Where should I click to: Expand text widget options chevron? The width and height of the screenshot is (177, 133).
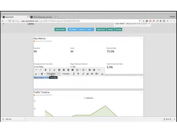pos(141,78)
